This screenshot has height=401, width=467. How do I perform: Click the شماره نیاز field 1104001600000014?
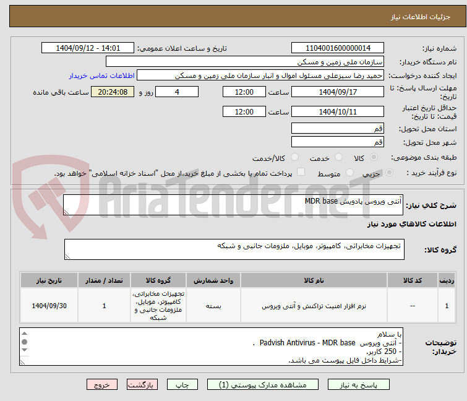[x=338, y=48]
